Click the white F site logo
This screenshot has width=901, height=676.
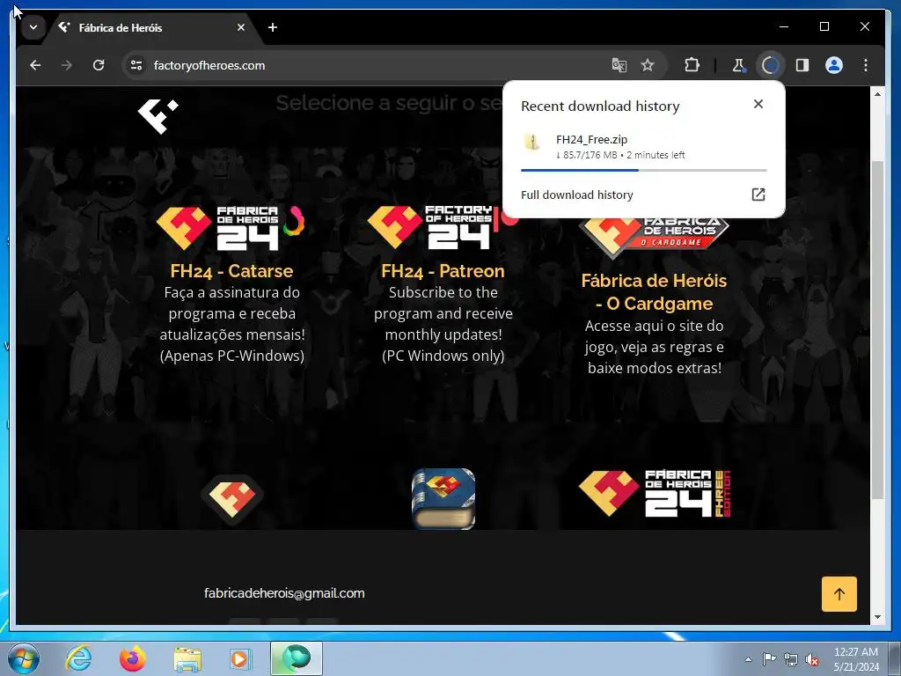158,115
